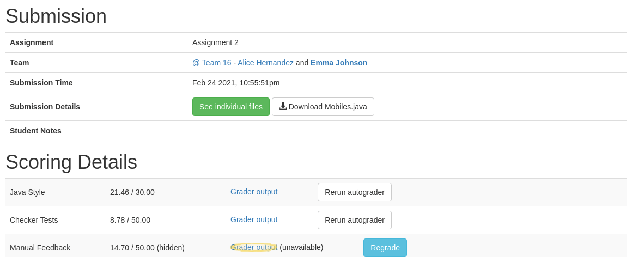Viewport: 632px width, 257px height.
Task: View Grader output for Java Style
Action: [x=254, y=192]
